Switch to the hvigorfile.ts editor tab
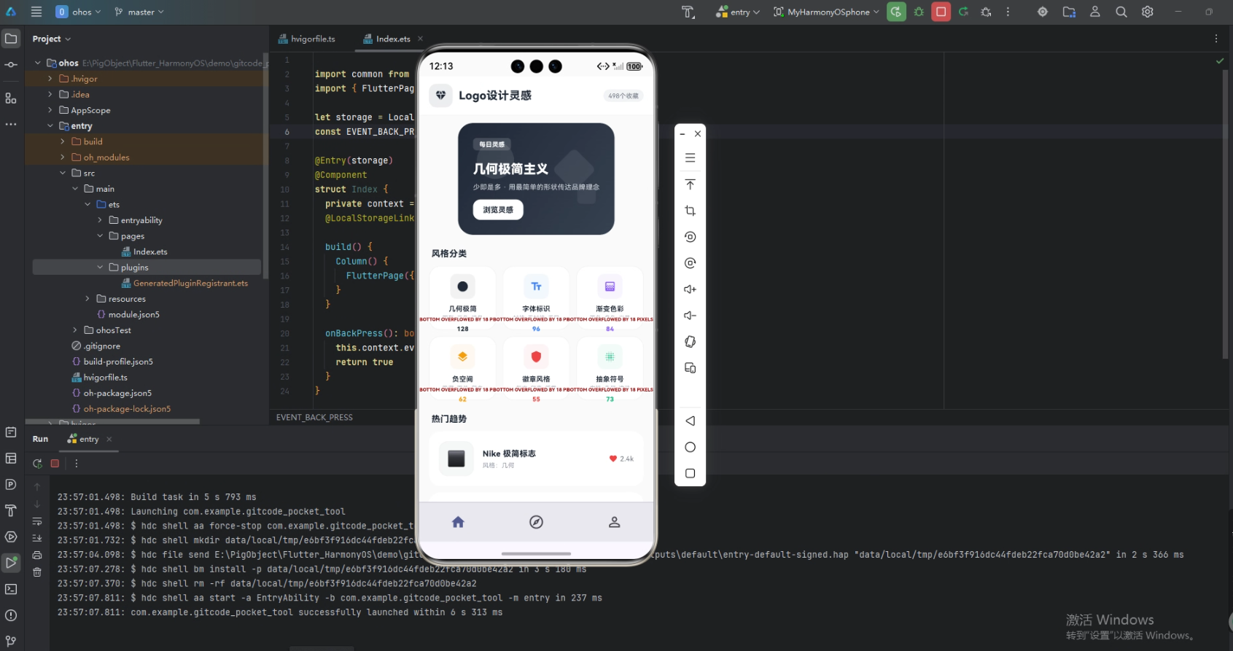This screenshot has height=651, width=1233. pos(307,39)
